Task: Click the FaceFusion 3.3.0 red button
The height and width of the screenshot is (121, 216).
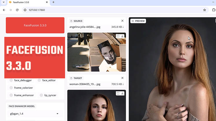Action: click(x=35, y=25)
